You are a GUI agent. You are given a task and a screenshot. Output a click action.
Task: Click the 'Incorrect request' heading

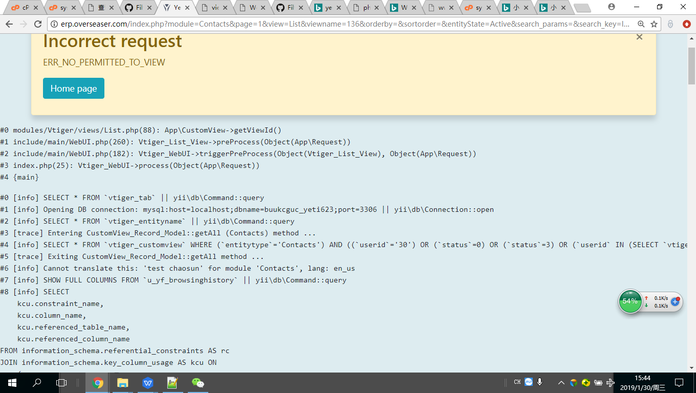click(113, 41)
